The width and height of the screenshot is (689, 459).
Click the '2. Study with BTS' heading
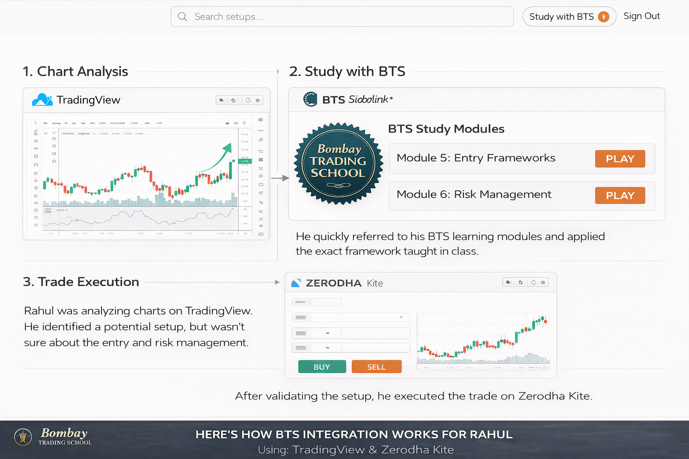point(347,71)
